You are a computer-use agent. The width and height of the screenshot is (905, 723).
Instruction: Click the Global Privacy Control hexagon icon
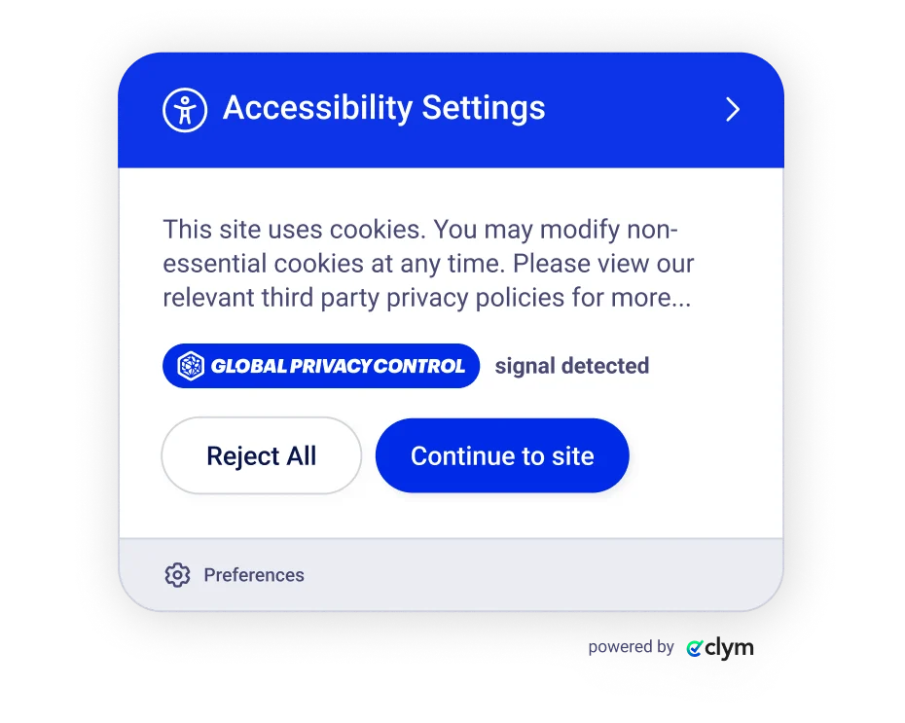tap(189, 365)
